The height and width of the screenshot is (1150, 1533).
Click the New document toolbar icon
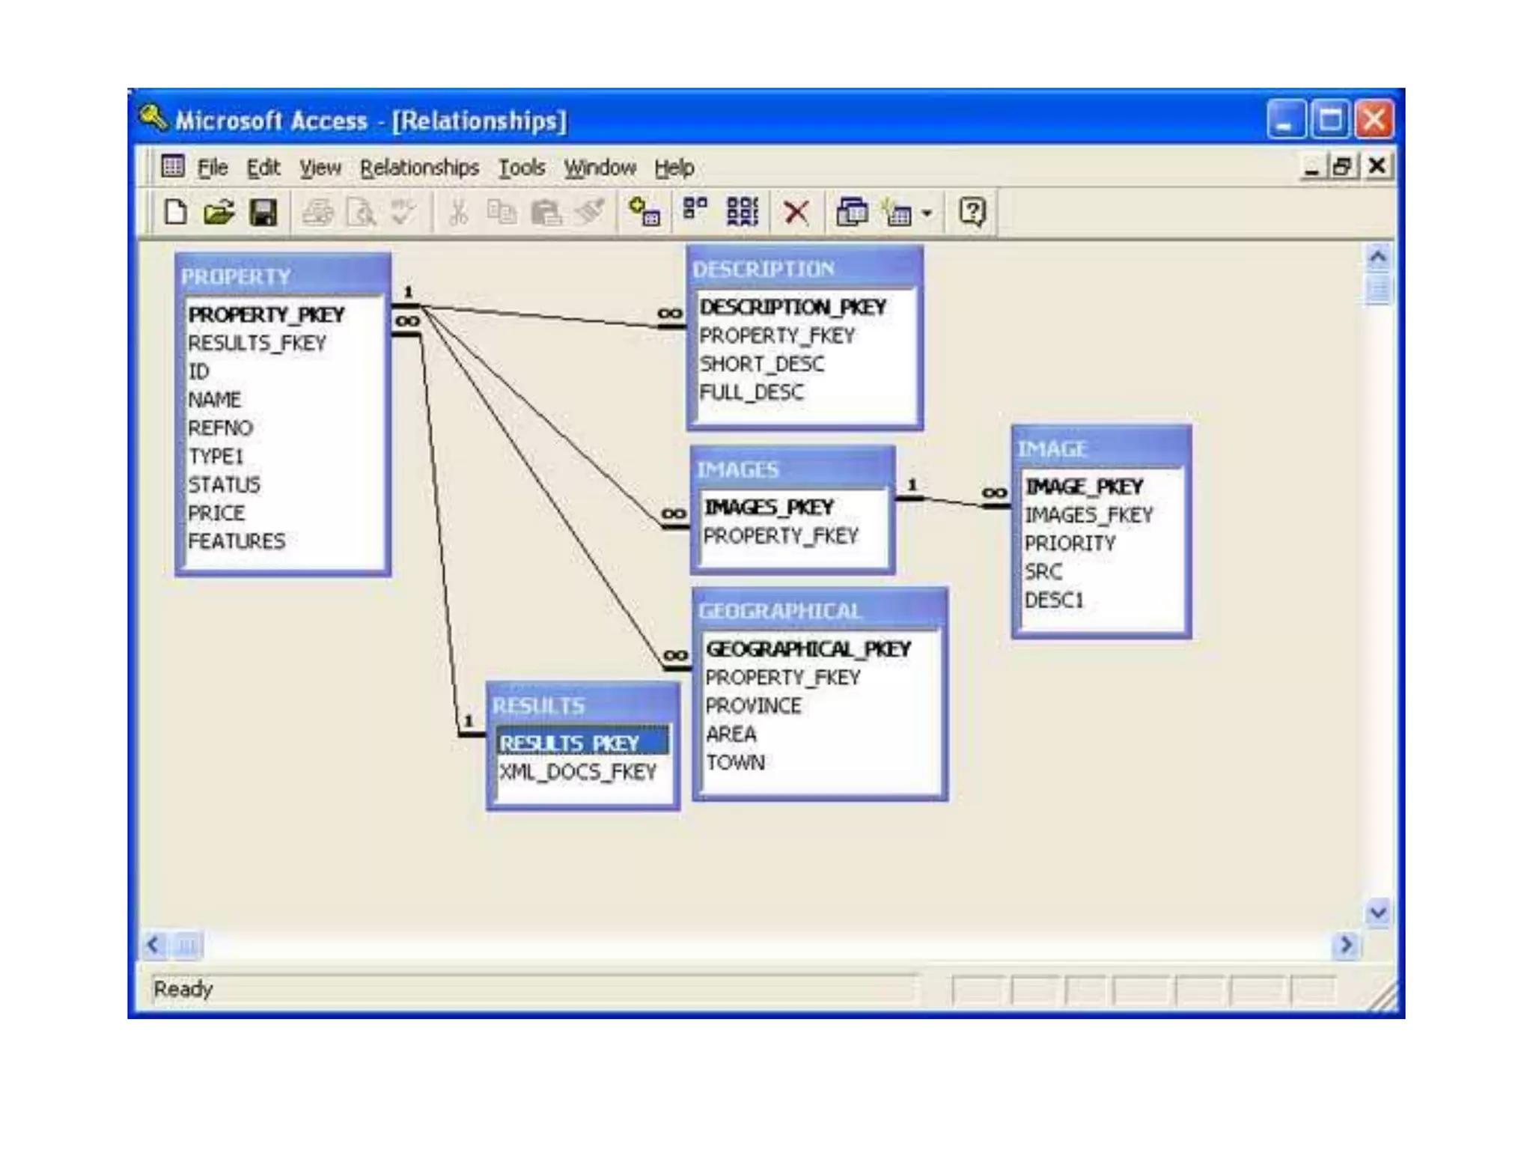[x=175, y=213]
